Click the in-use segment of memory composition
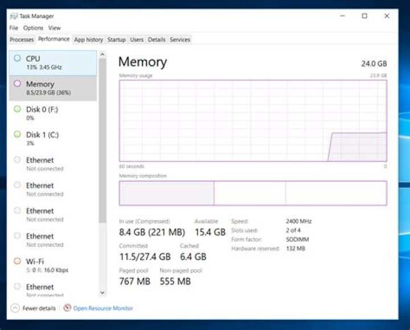Screen dimensions: 410x330 (166, 193)
